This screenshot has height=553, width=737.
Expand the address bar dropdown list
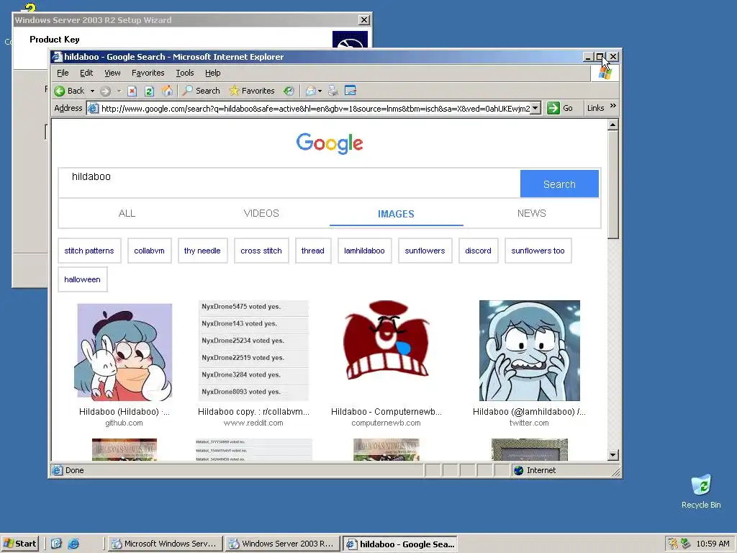(x=535, y=109)
